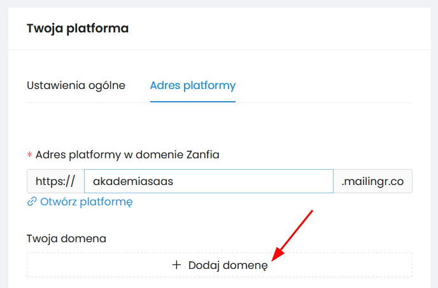This screenshot has width=438, height=288.
Task: Click the .mailingr.co domain suffix
Action: [x=372, y=181]
